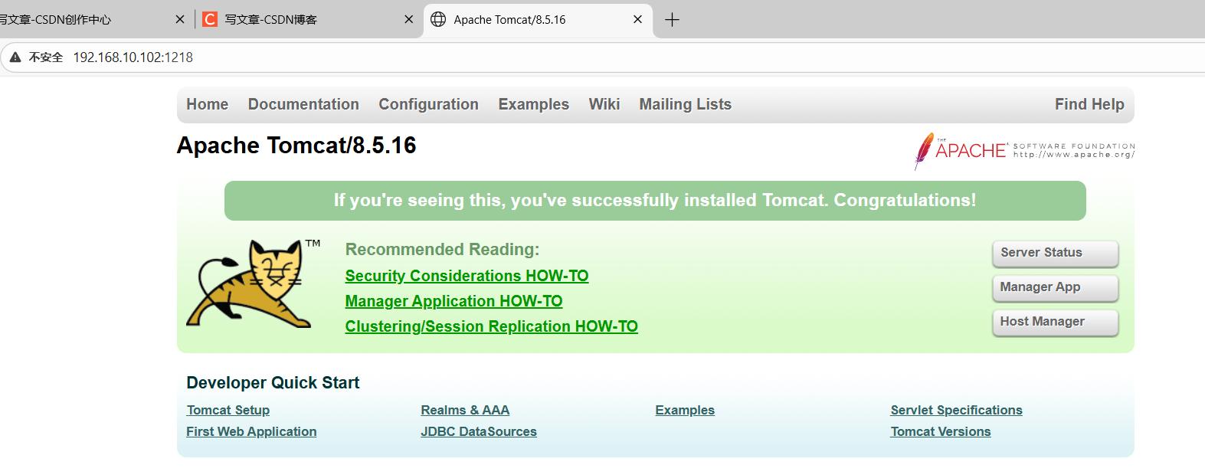Open Find Help in the navigation bar

click(1089, 104)
